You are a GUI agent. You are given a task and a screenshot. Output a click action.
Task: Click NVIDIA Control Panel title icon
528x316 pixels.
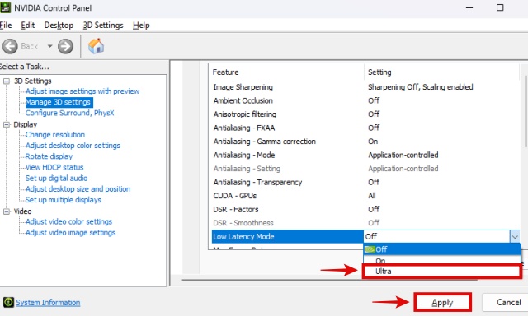click(x=5, y=7)
